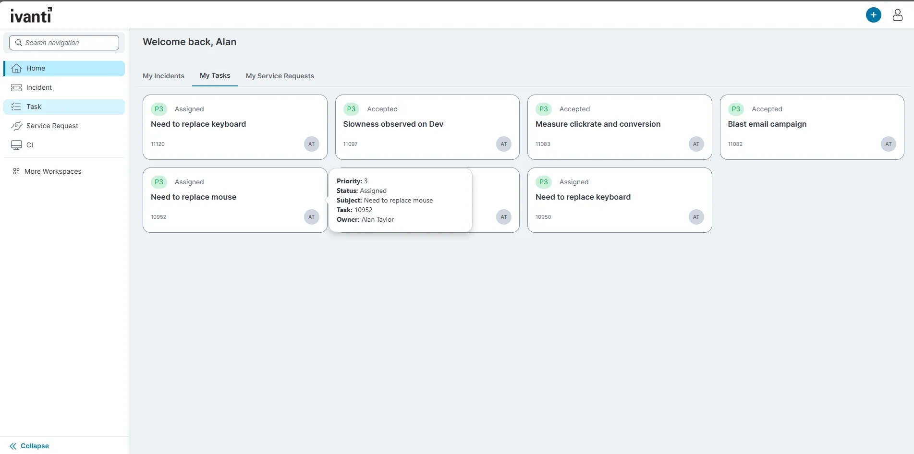Click the Home house icon in sidebar
Viewport: 914px width, 454px height.
pos(16,68)
